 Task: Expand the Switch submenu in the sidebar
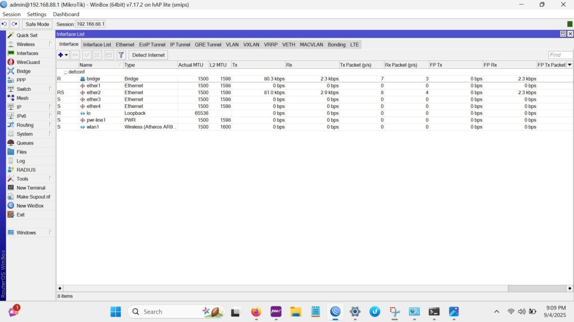coord(50,89)
